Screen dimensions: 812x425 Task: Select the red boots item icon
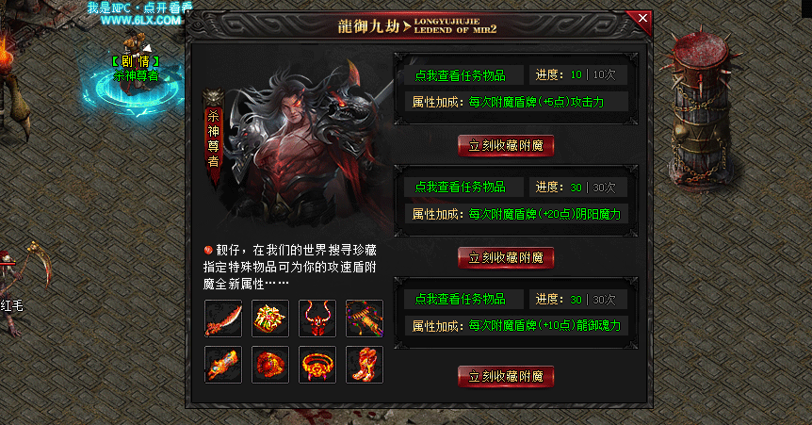coord(365,365)
